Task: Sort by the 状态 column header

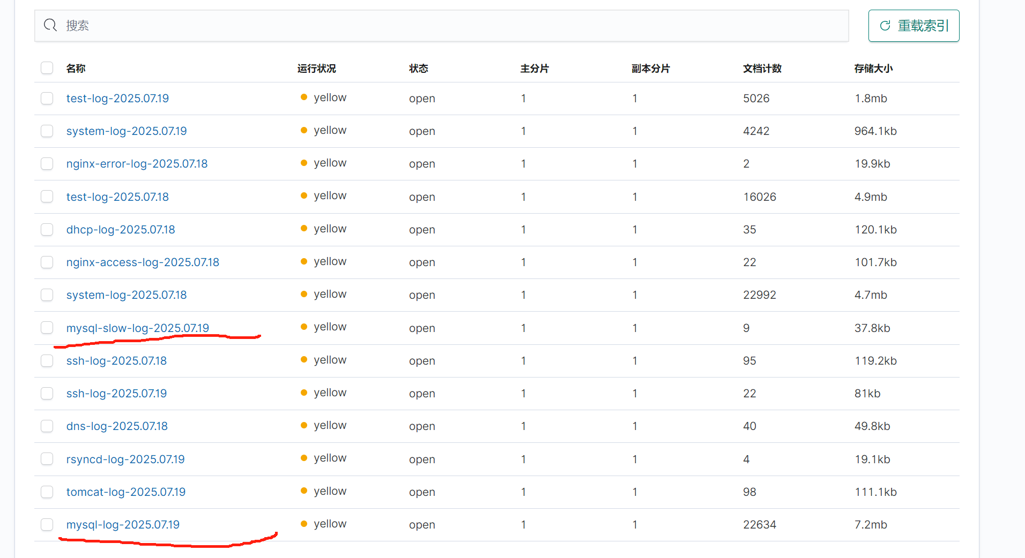Action: (x=418, y=69)
